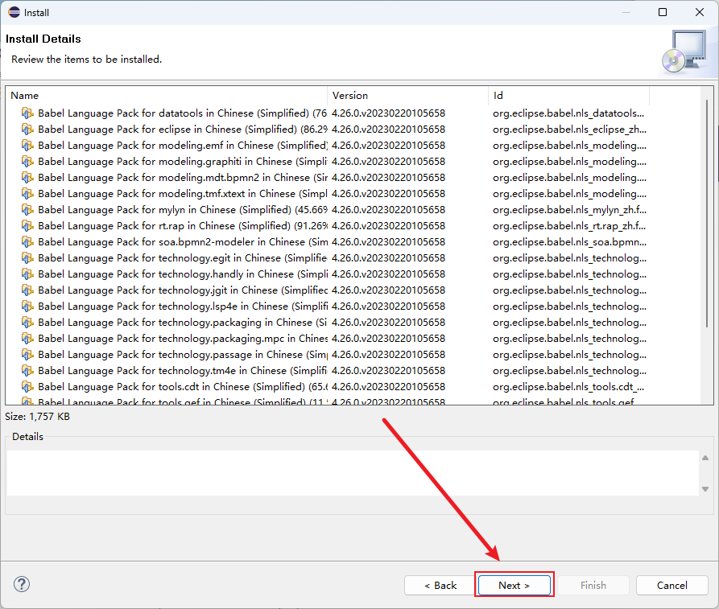This screenshot has width=719, height=609.
Task: Select the technology.passage pack icon
Action: pos(27,354)
